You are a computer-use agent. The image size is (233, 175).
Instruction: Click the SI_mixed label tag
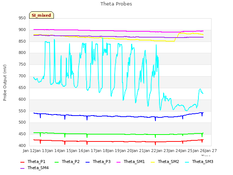tap(42, 15)
